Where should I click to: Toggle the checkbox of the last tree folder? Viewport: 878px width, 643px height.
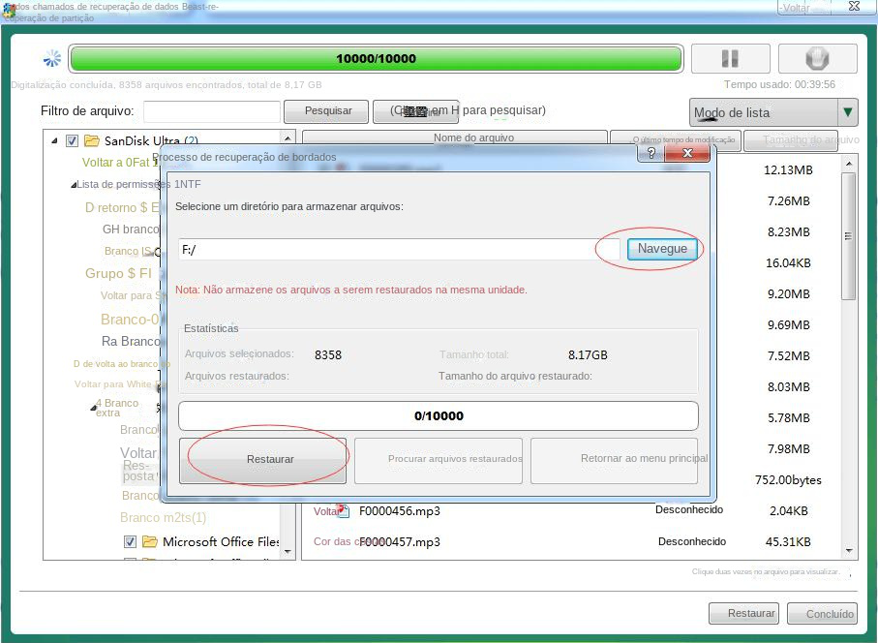coord(130,560)
